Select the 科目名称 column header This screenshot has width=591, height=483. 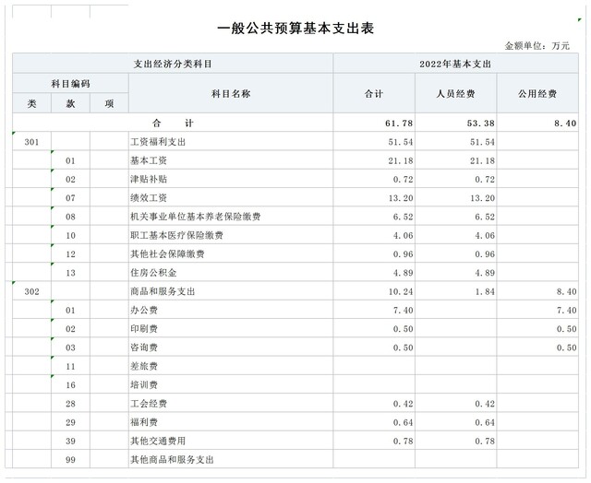231,94
